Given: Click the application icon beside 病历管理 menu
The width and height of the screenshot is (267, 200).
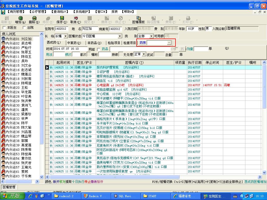Looking at the screenshot, I should pos(3,12).
